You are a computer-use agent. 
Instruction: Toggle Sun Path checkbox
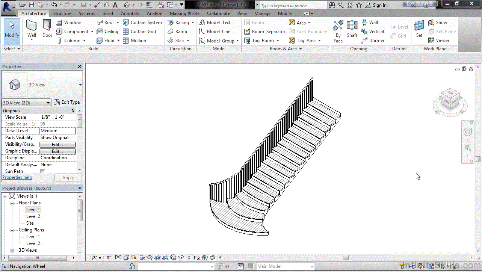pyautogui.click(x=42, y=171)
